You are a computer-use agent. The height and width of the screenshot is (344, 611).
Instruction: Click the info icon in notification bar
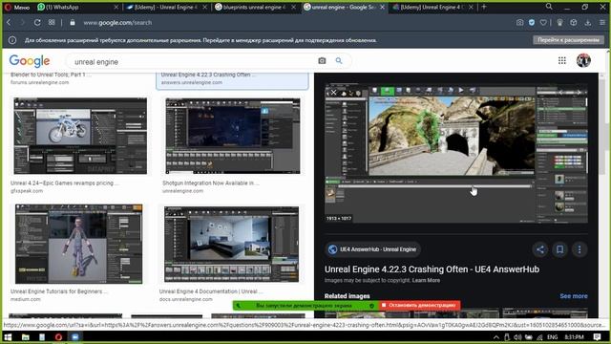(x=12, y=40)
